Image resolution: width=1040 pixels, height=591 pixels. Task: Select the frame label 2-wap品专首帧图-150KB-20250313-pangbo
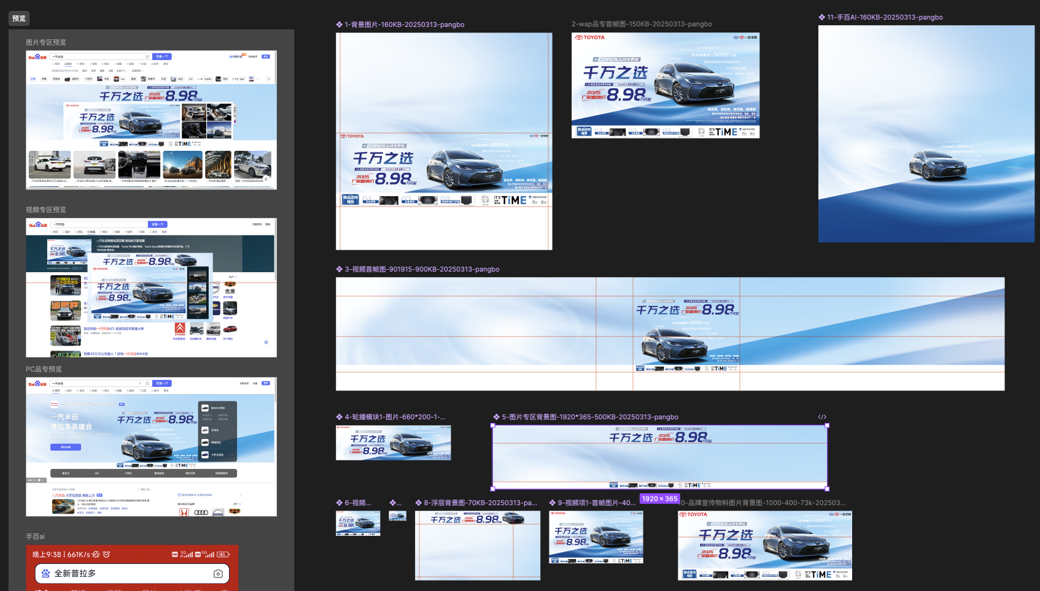pyautogui.click(x=642, y=24)
